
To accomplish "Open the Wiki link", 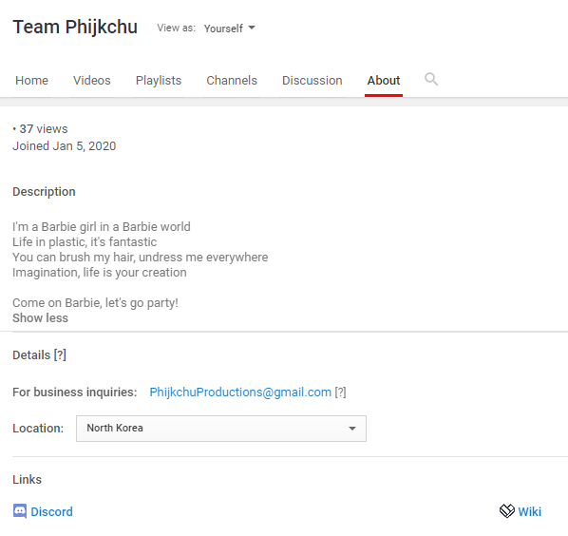I will [x=529, y=511].
